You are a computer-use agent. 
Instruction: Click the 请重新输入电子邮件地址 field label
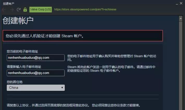pyautogui.click(x=24, y=67)
